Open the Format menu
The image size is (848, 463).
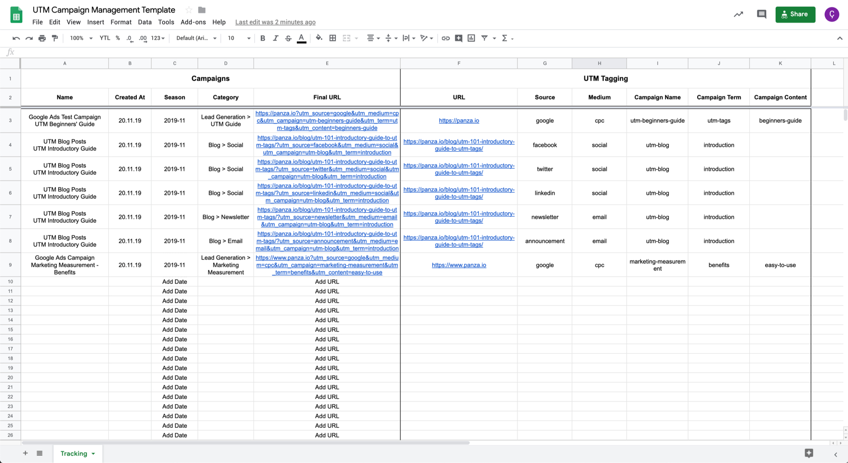pyautogui.click(x=121, y=22)
